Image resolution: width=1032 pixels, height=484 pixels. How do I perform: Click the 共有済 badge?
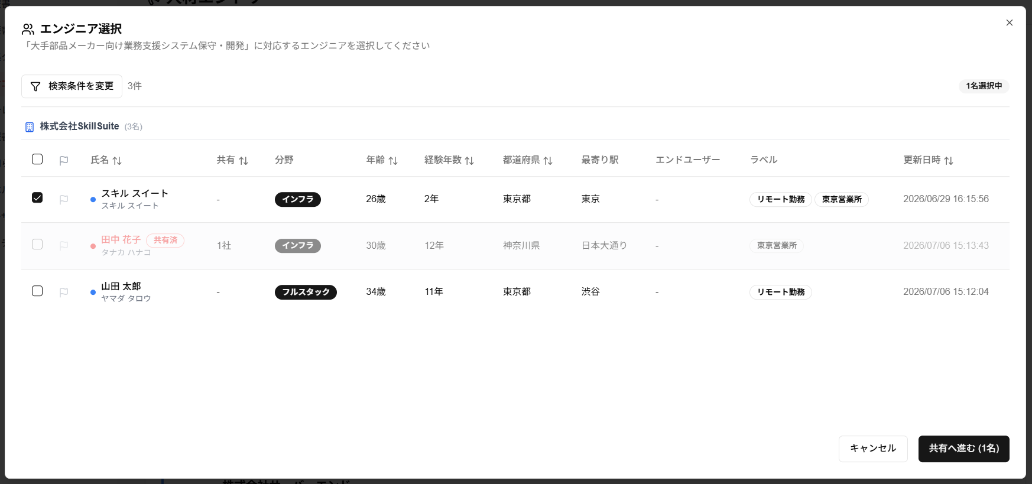(x=165, y=241)
